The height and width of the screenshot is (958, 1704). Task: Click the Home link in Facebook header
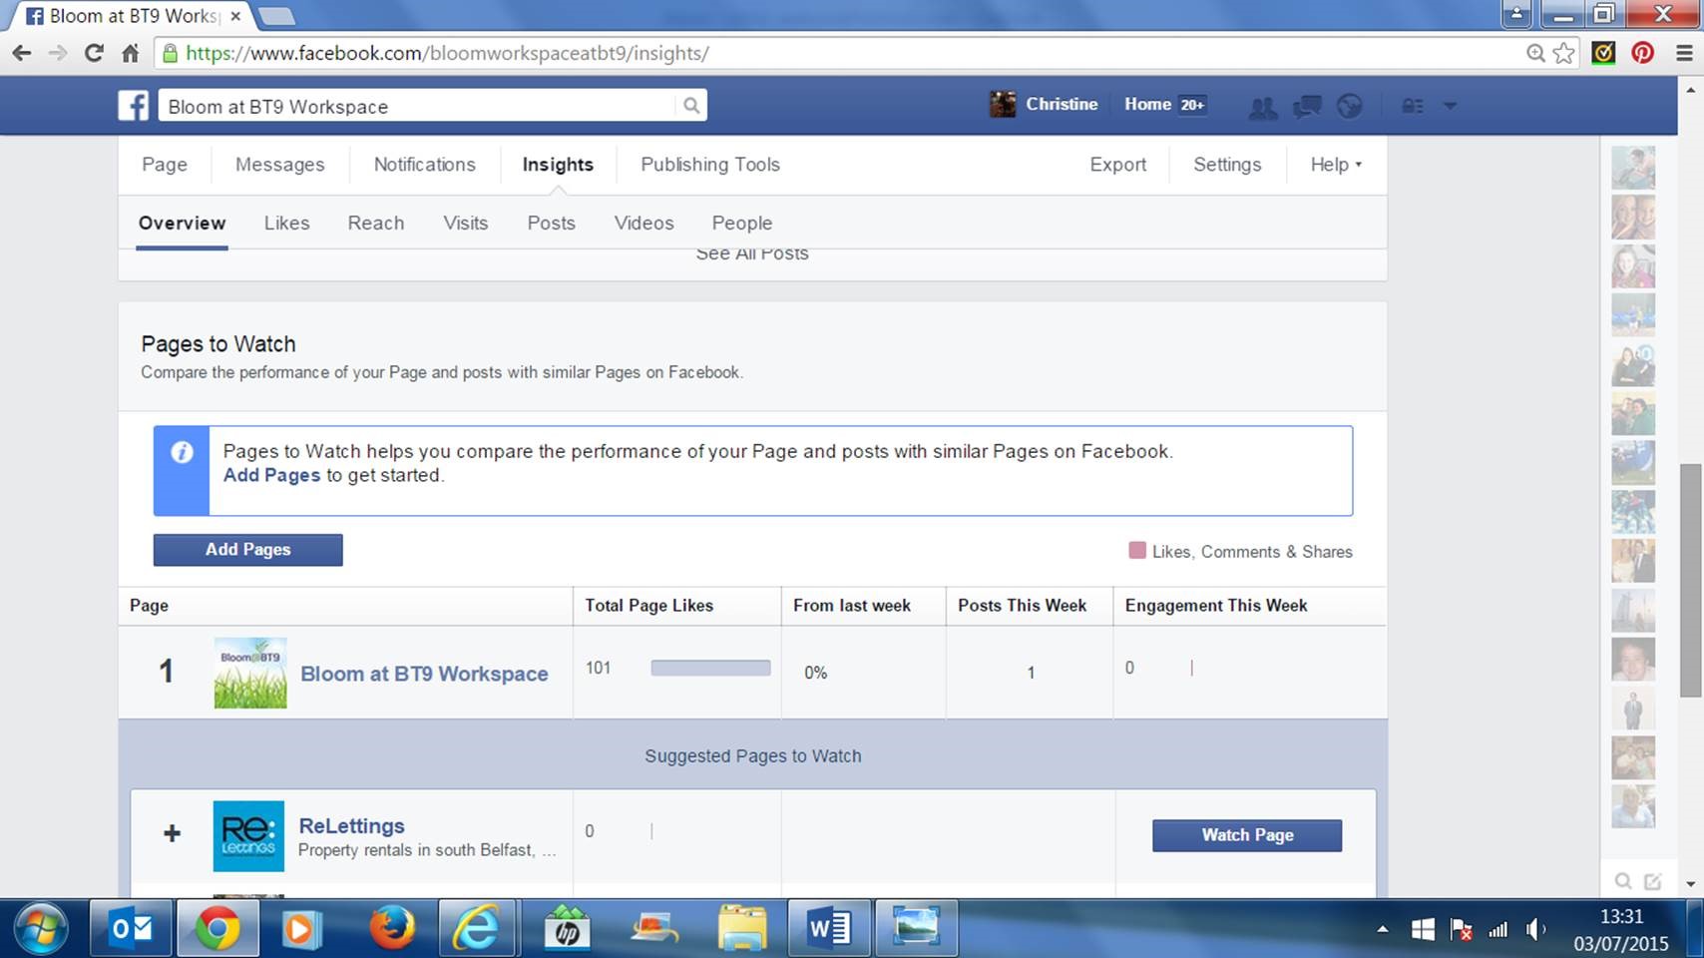1147,104
